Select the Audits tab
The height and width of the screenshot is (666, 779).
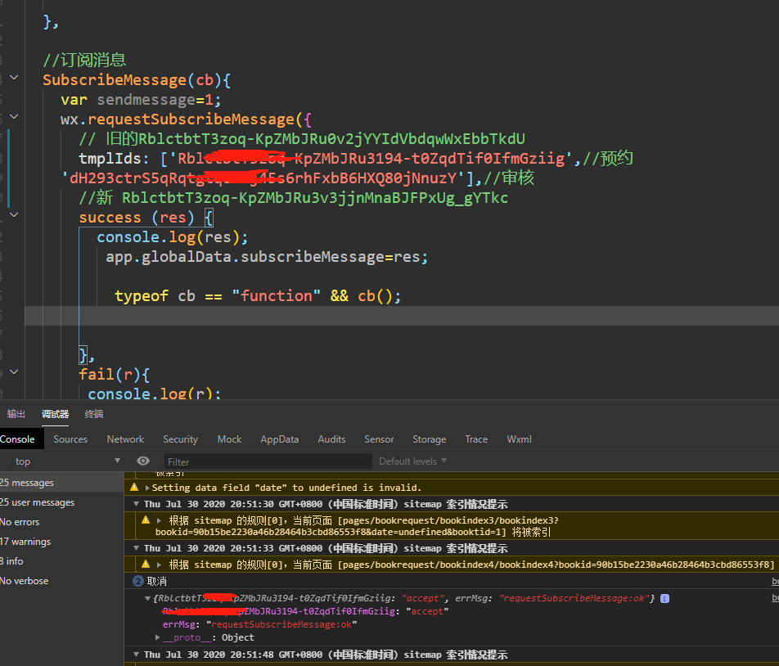pyautogui.click(x=331, y=439)
